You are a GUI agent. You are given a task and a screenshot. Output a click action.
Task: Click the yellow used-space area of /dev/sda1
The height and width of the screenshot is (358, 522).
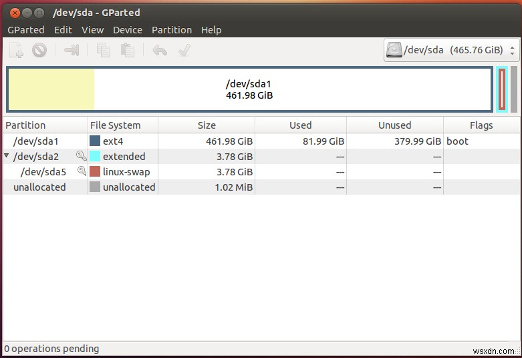pos(51,89)
